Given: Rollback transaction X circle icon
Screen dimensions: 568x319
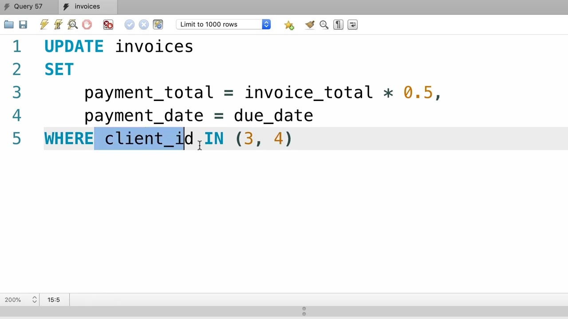Looking at the screenshot, I should (x=144, y=25).
